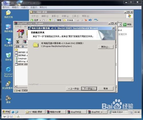Switch to 锐起2542破 taskbar button
Viewport: 143px width, 120px height.
click(56, 112)
